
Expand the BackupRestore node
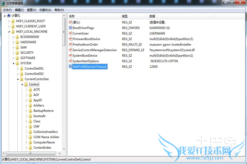pyautogui.click(x=26, y=111)
